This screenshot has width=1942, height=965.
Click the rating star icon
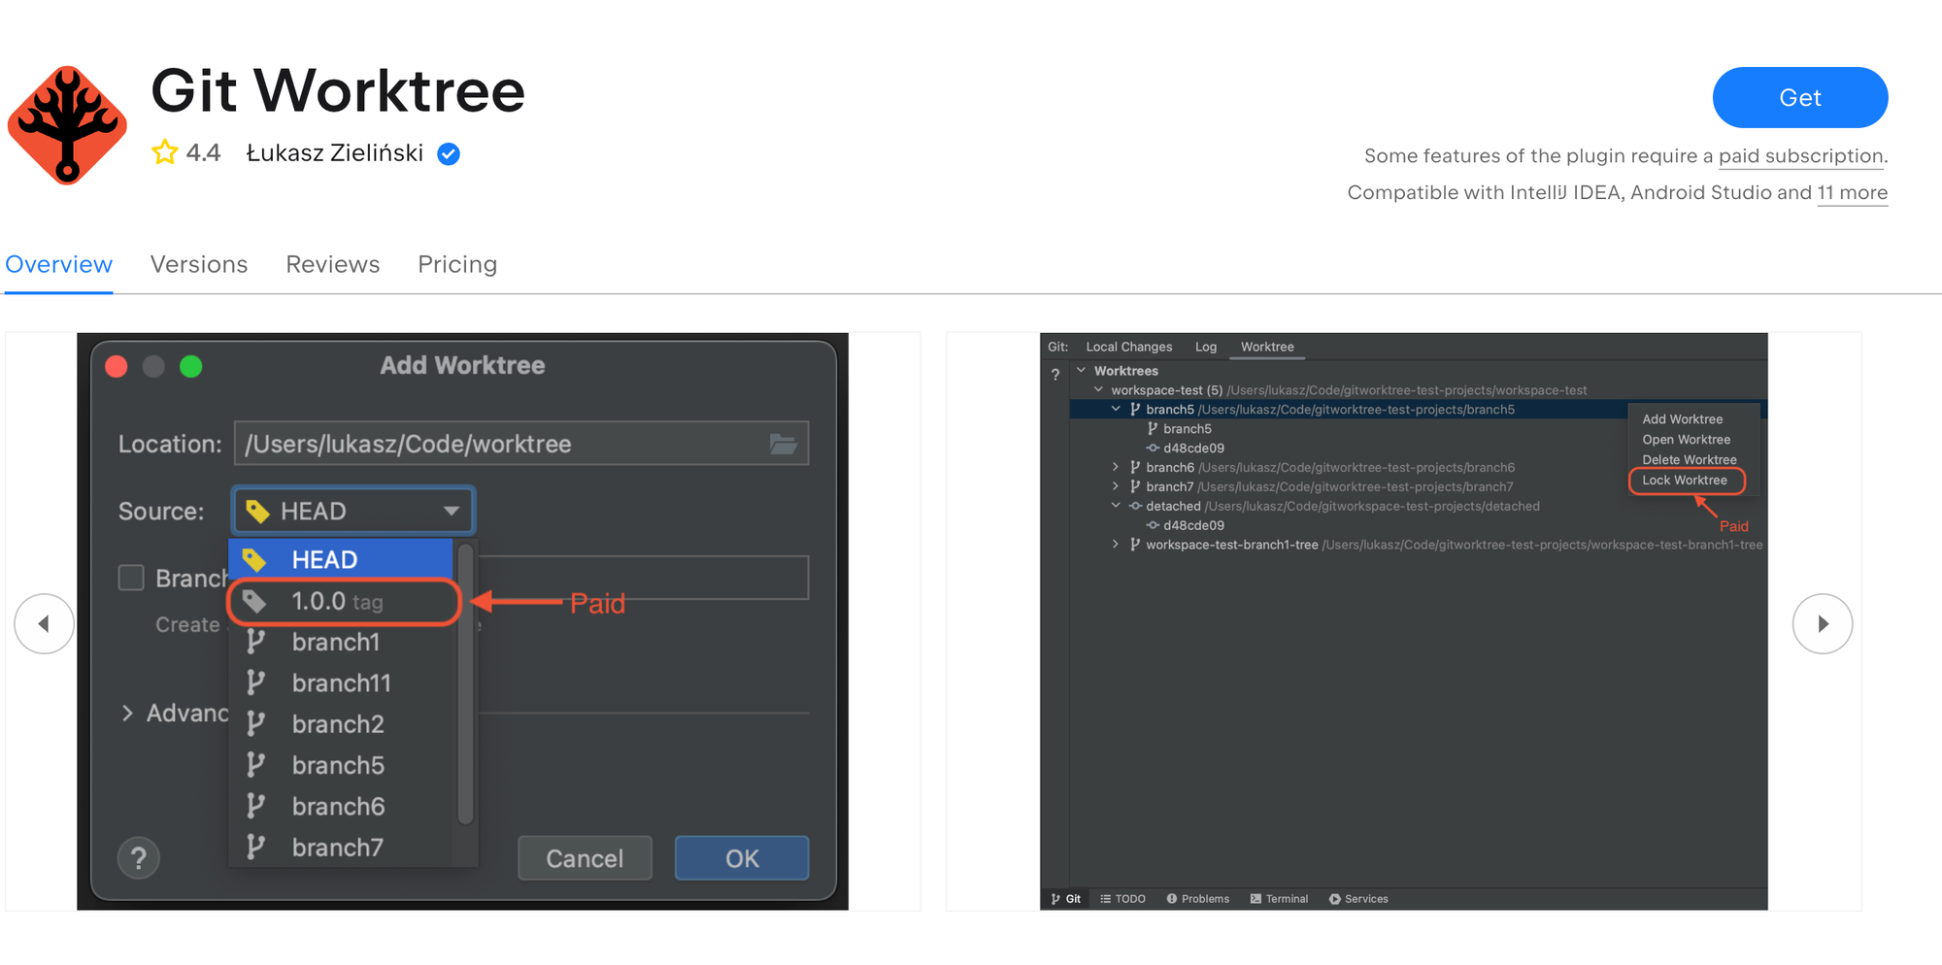165,153
